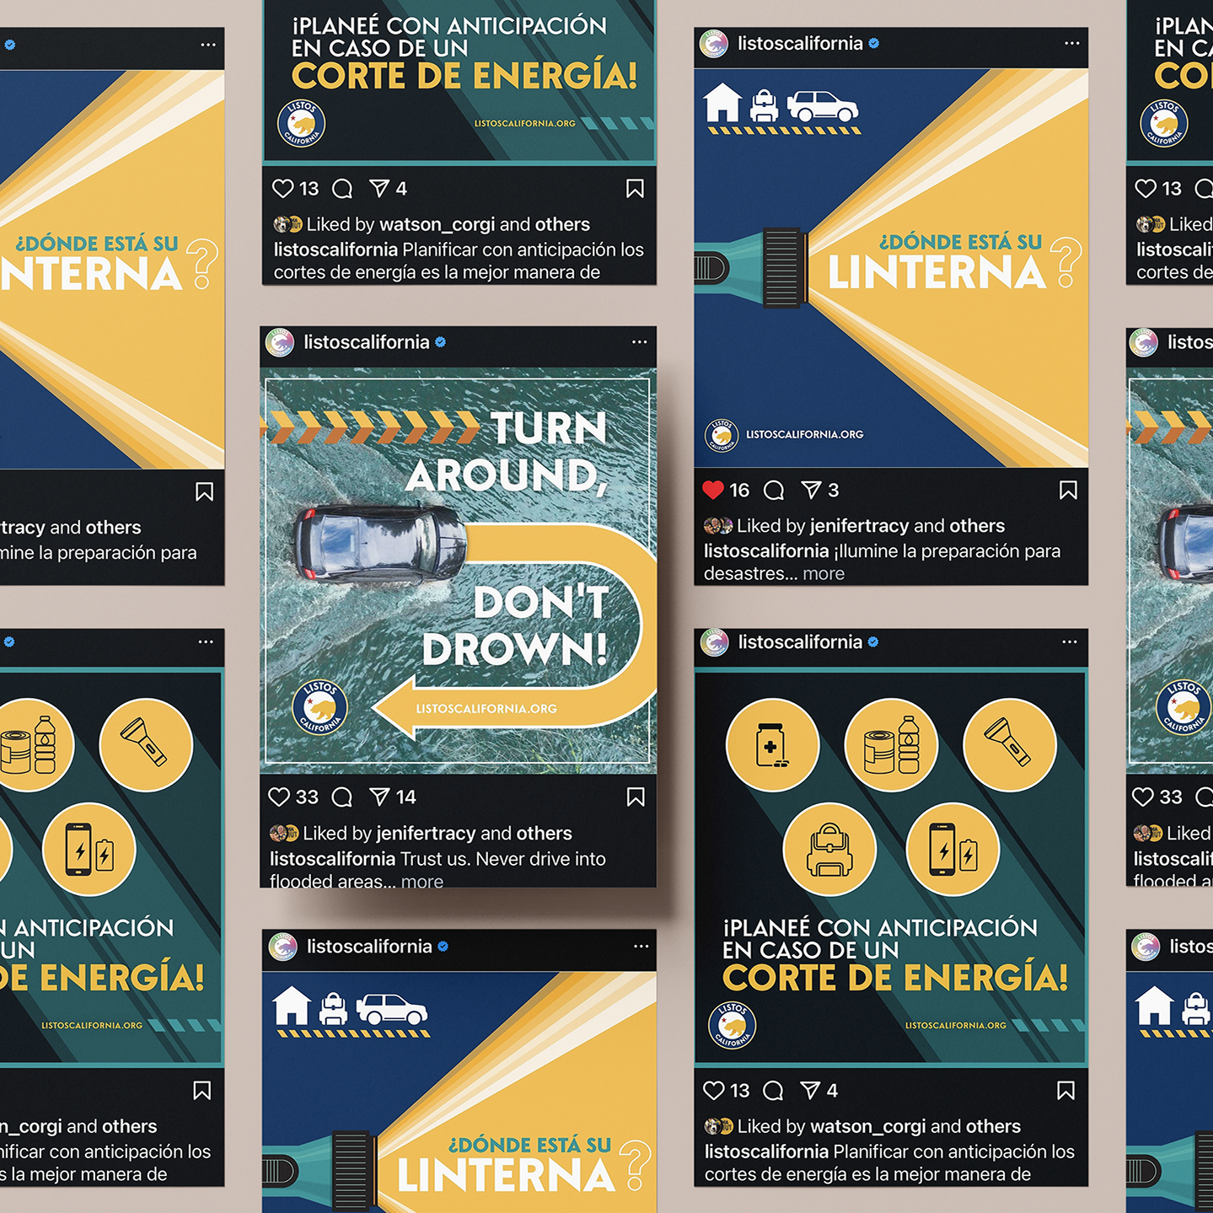Share the Linterna post showing 3 shares
Viewport: 1213px width, 1213px height.
811,490
